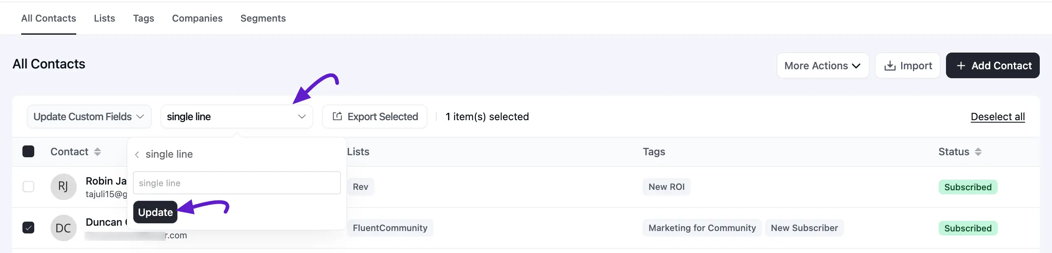This screenshot has height=253, width=1052.
Task: Click Duncan's DC avatar
Action: click(63, 228)
